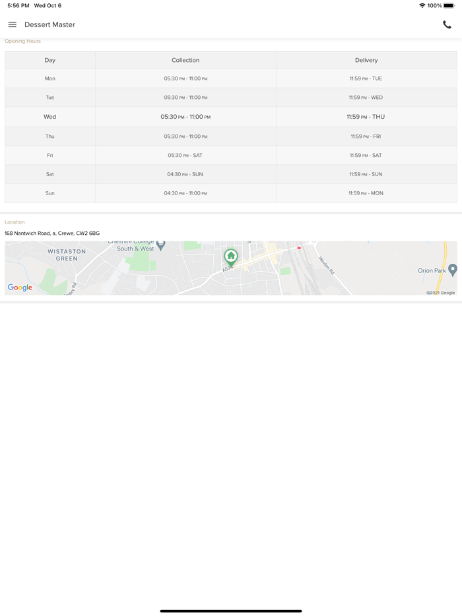Click the green home map pin
462x616 pixels.
coord(230,257)
